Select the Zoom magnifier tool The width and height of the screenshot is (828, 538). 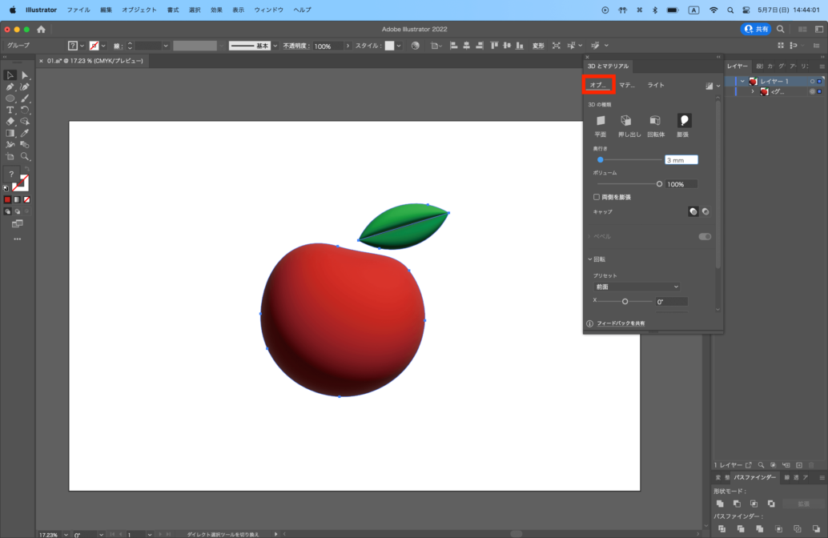25,156
